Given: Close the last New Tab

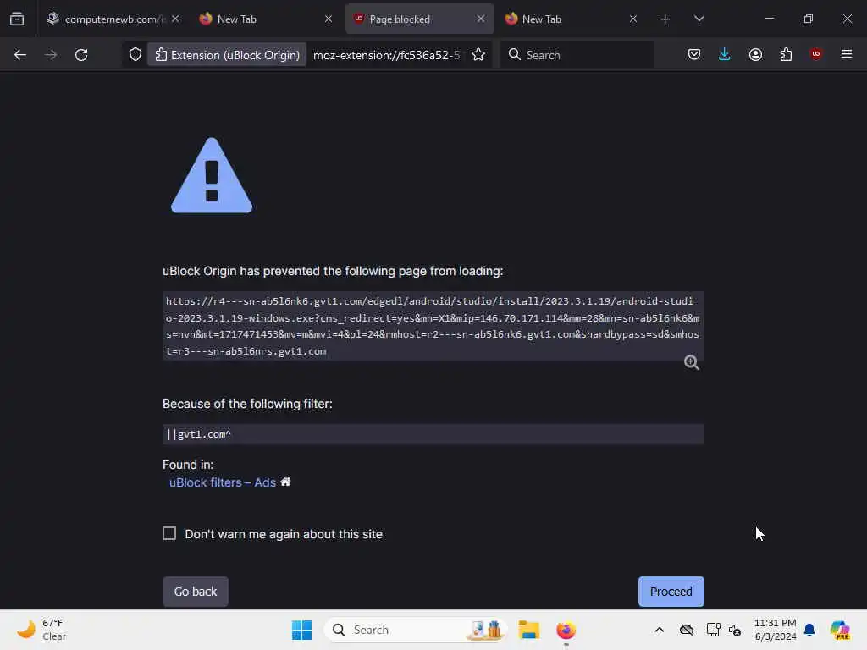Looking at the screenshot, I should click(633, 19).
